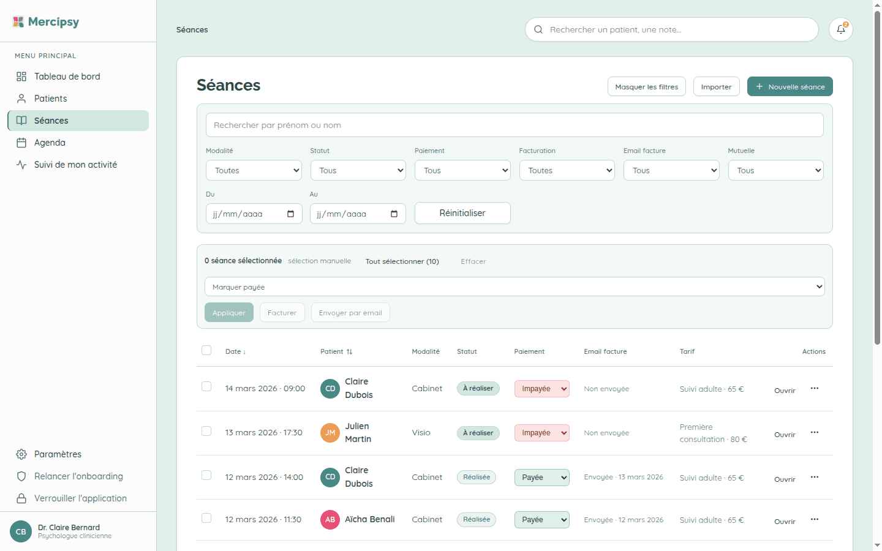The image size is (882, 551).
Task: Select the 13 mars 2026 17:30 session checkbox
Action: click(206, 431)
